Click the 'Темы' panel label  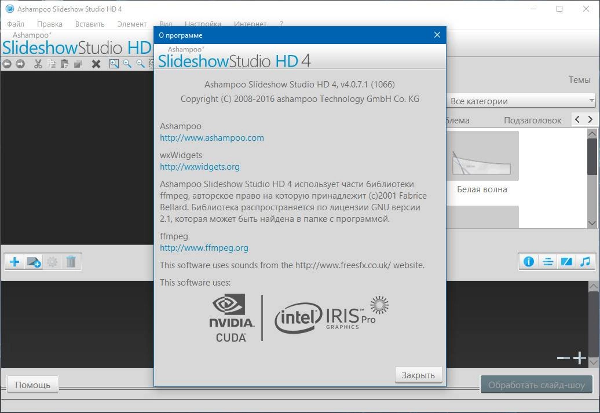pos(579,80)
